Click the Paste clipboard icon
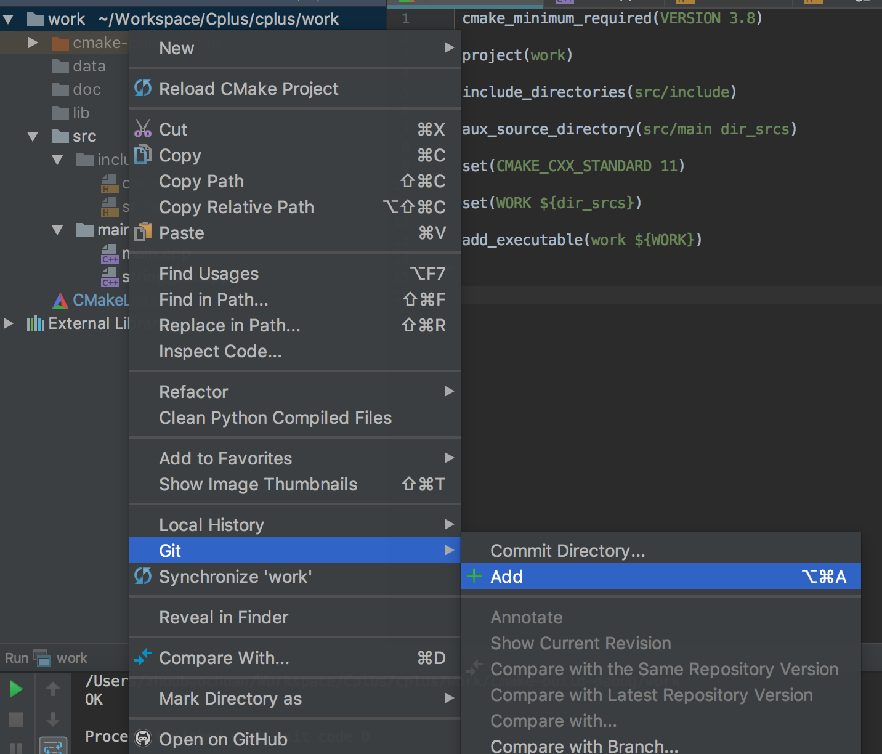 click(143, 232)
